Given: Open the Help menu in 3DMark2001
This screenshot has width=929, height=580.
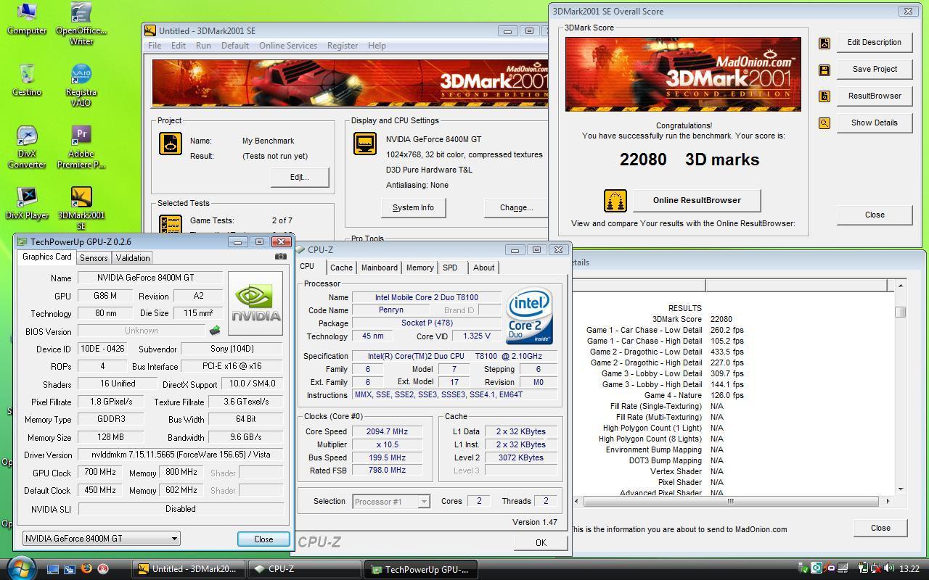Looking at the screenshot, I should pyautogui.click(x=377, y=46).
